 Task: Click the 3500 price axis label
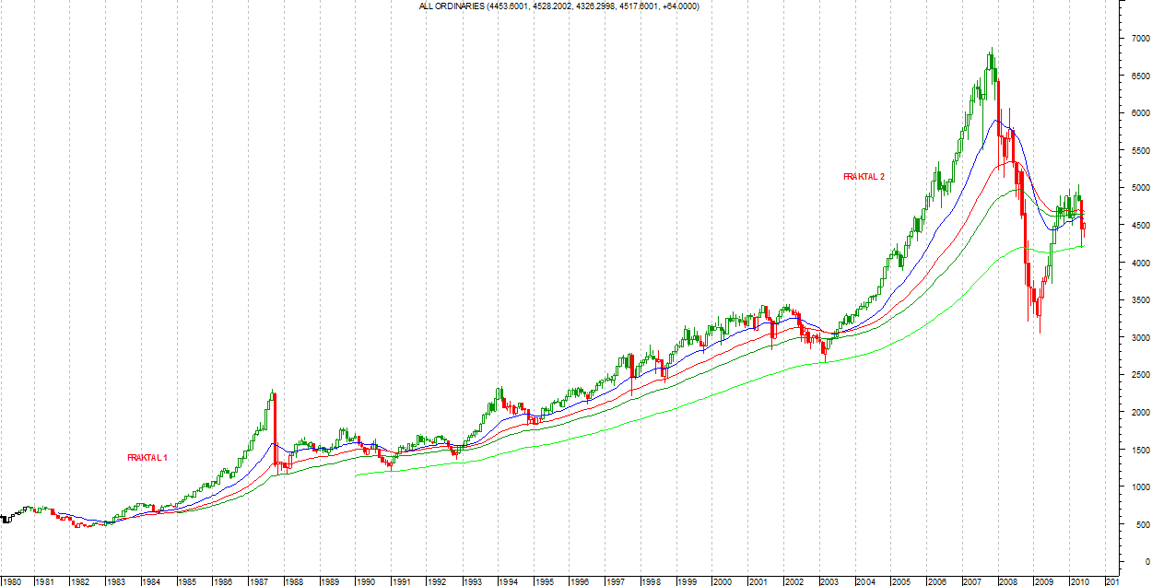tap(1133, 300)
